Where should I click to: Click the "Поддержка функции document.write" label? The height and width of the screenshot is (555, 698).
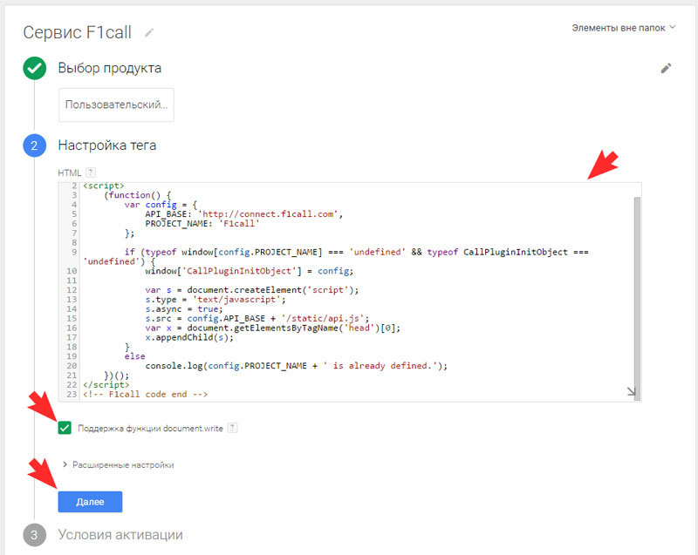coord(150,429)
